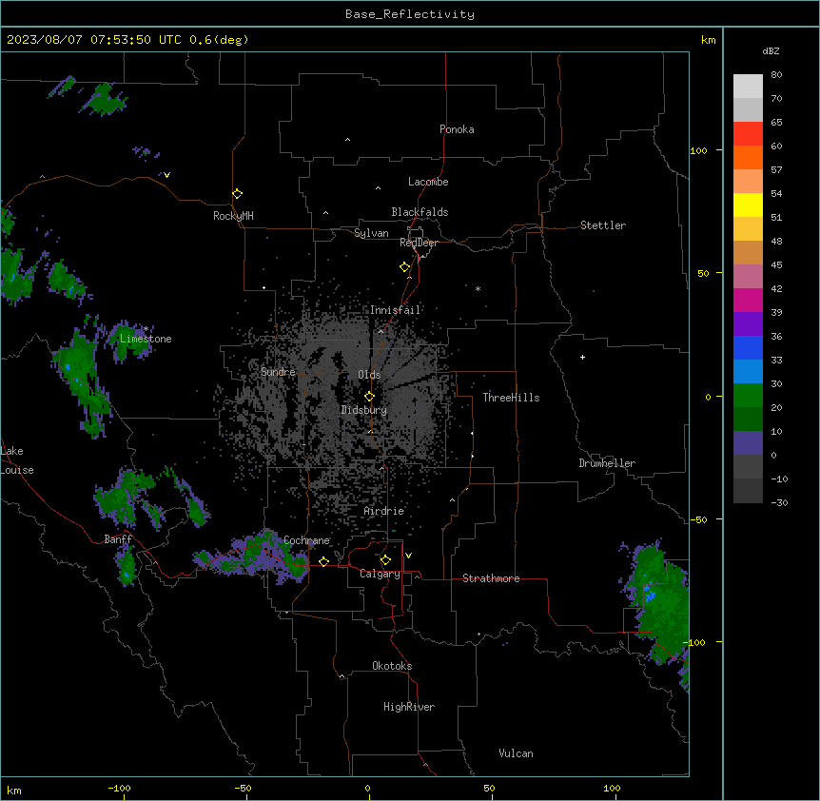Select the slate blue 0-10 dBZ swatch

pyautogui.click(x=748, y=443)
